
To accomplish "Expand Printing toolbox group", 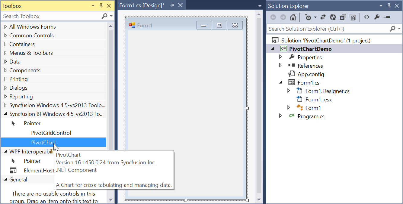I will [5, 79].
